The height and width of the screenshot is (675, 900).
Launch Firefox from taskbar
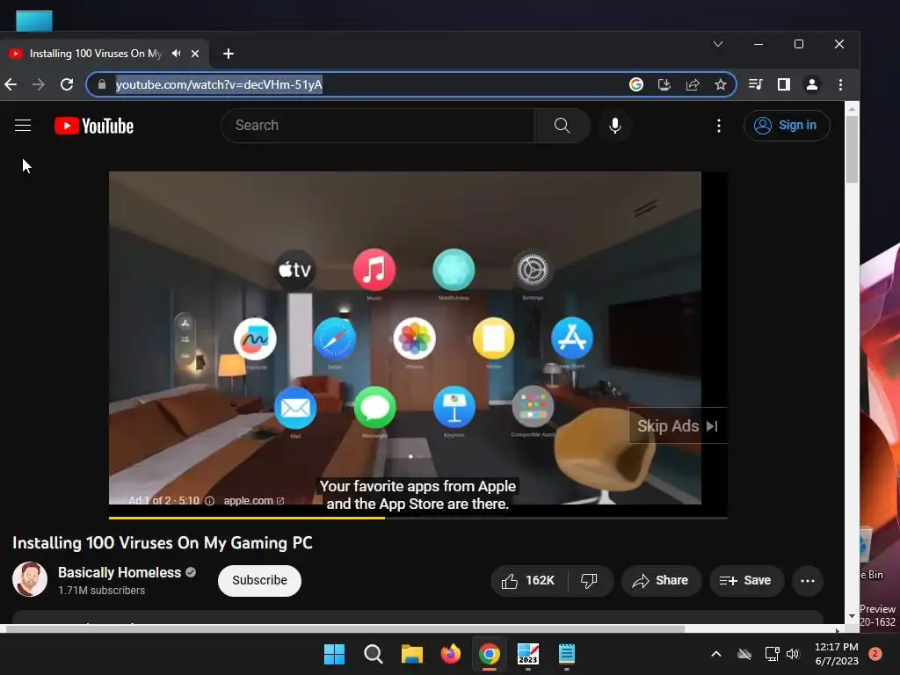[x=451, y=654]
